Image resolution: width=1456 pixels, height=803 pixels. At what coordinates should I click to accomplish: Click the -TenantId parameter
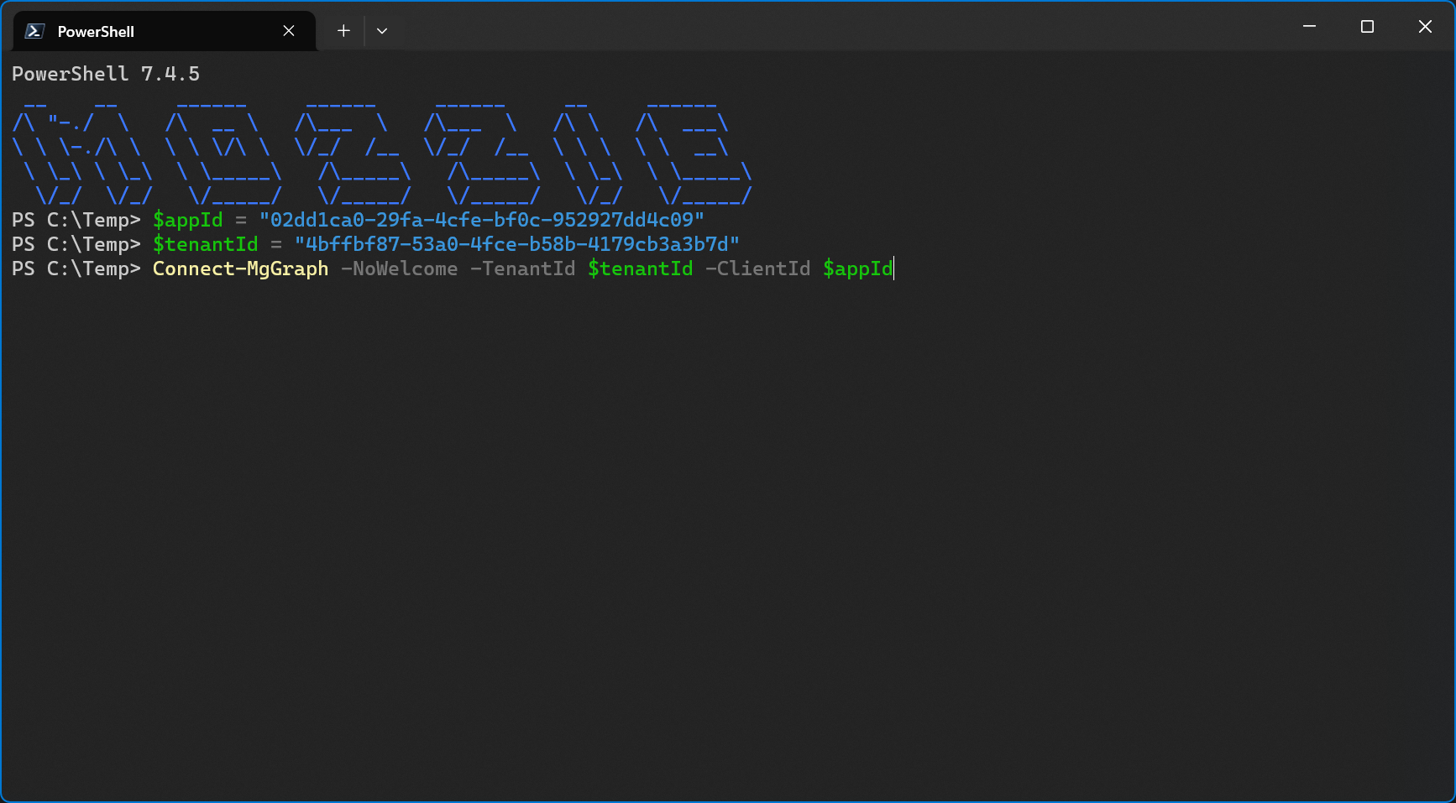click(x=523, y=269)
